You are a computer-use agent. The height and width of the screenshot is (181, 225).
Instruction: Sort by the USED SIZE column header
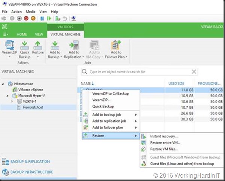[x=176, y=83]
